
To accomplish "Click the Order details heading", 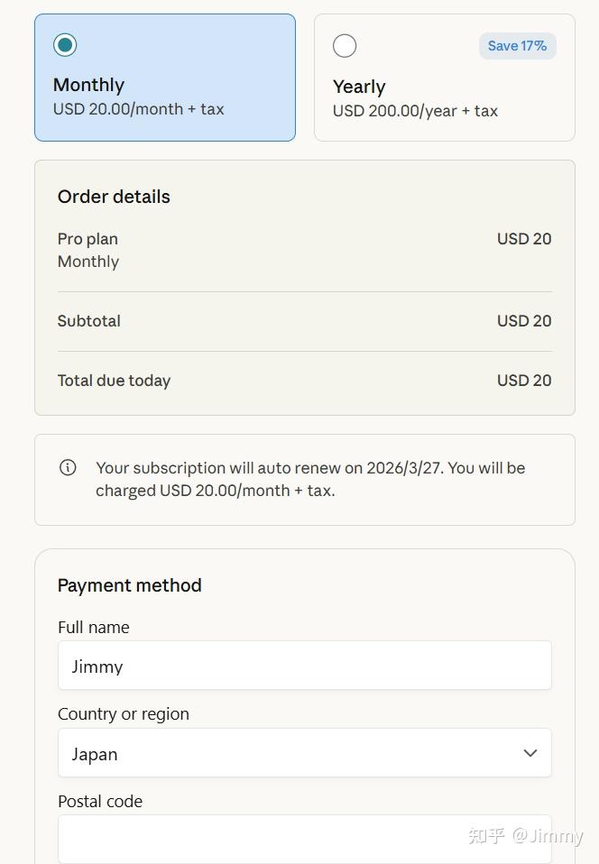I will pyautogui.click(x=114, y=197).
